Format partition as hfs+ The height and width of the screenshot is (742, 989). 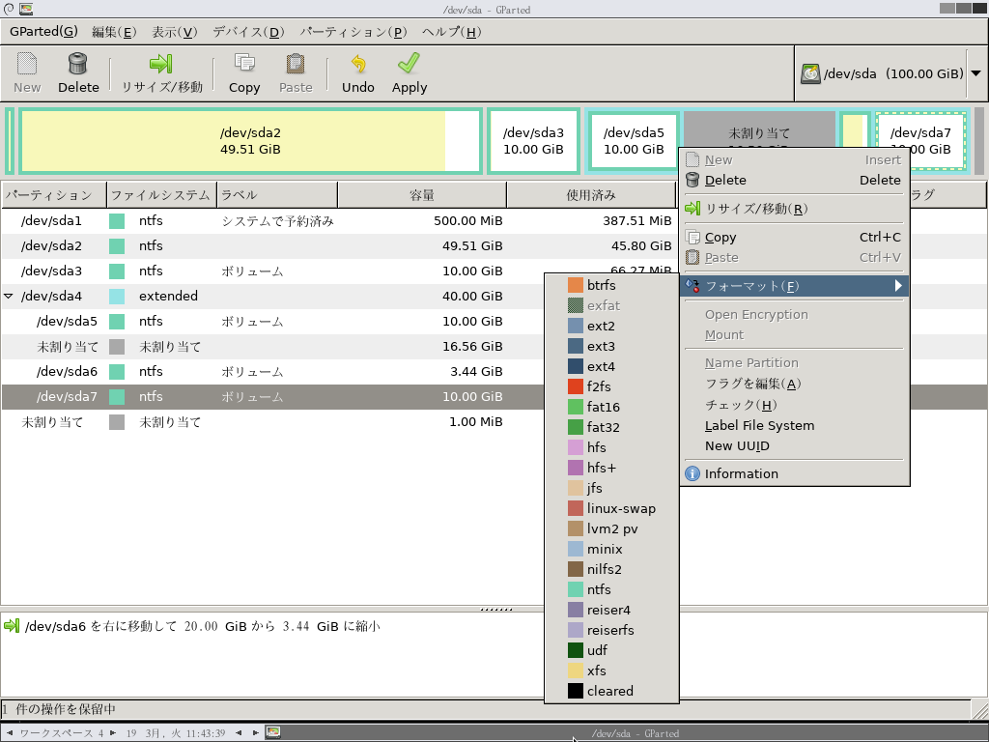click(611, 469)
